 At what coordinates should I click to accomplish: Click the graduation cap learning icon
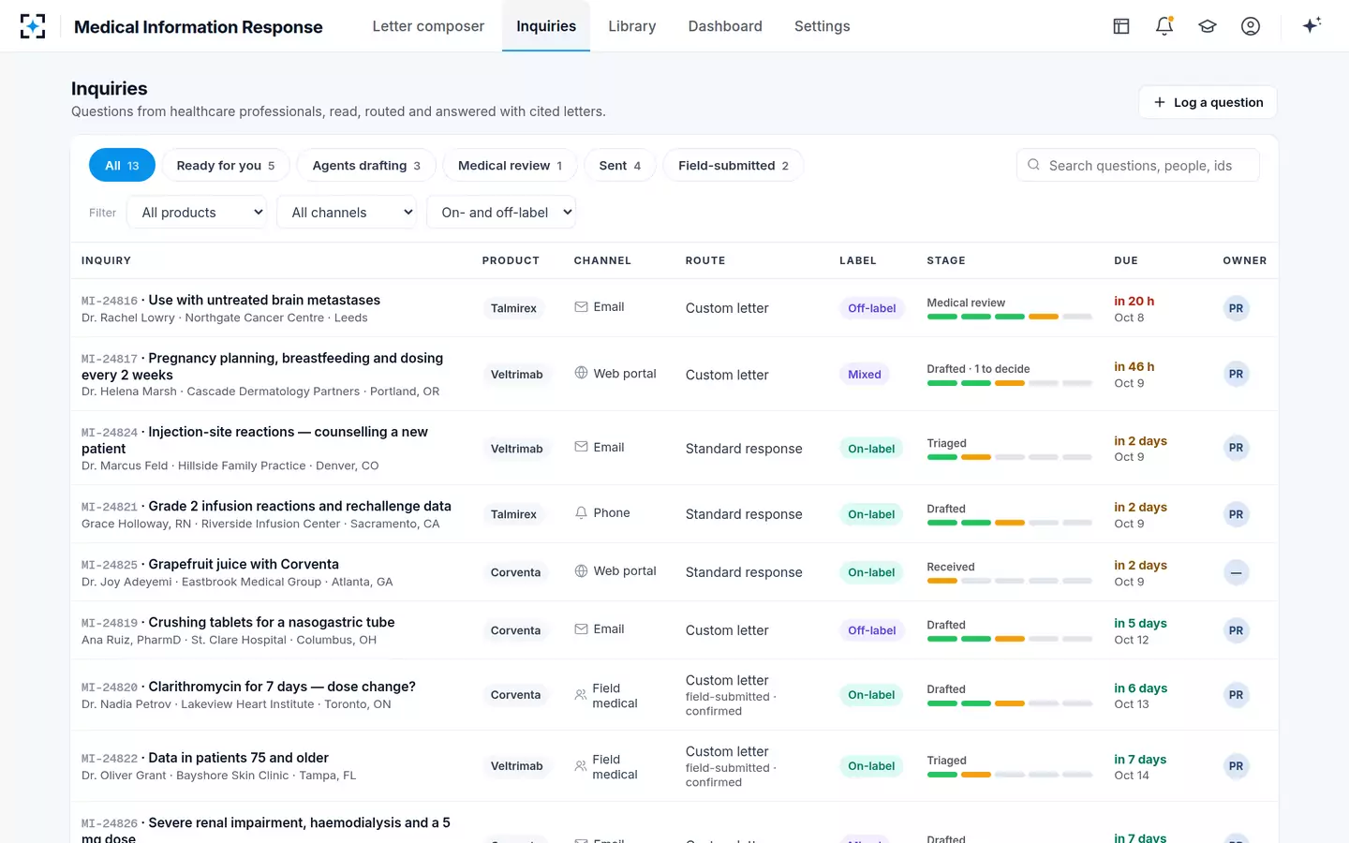[x=1208, y=26]
